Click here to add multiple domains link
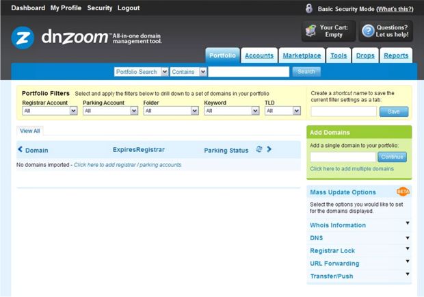This screenshot has height=297, width=424. point(352,168)
